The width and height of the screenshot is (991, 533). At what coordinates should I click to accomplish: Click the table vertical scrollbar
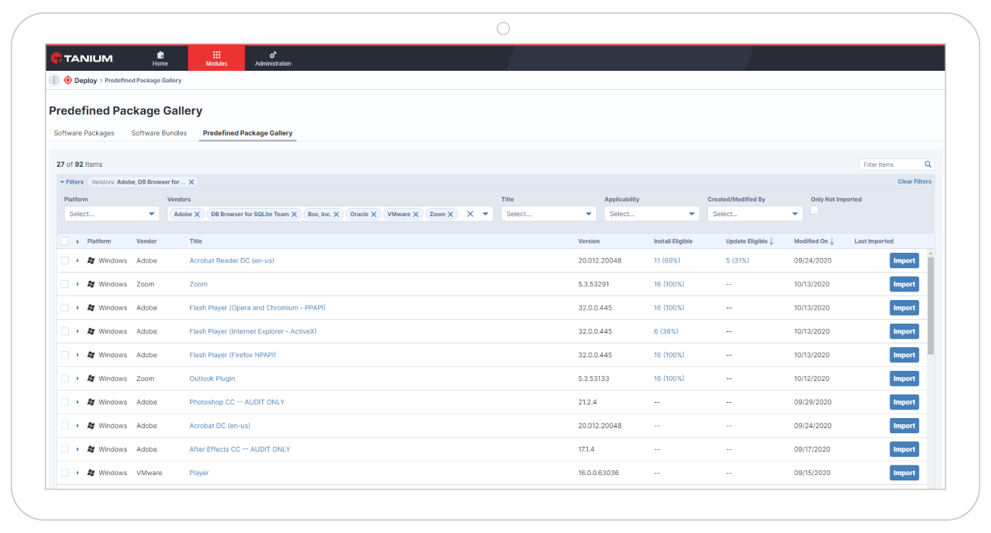(x=931, y=305)
